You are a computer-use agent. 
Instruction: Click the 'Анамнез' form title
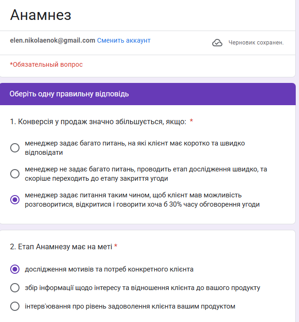[x=40, y=15]
